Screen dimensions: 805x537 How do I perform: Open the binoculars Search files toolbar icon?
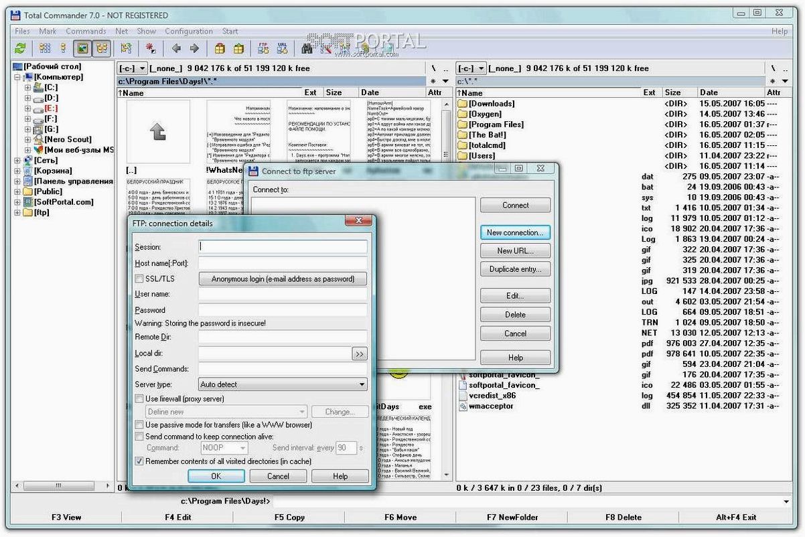click(307, 48)
